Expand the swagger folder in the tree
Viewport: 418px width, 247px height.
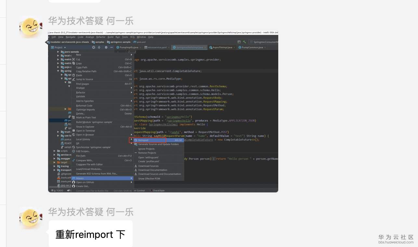[55, 159]
